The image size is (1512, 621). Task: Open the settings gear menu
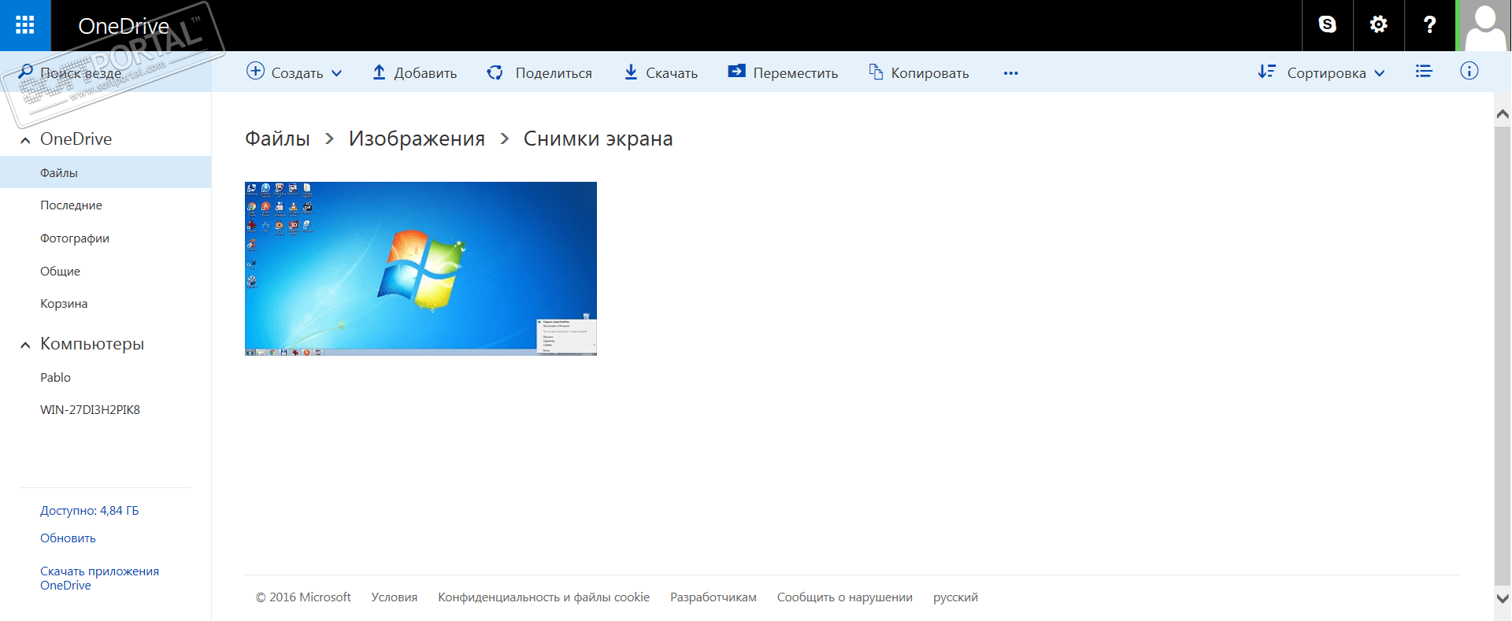coord(1378,25)
